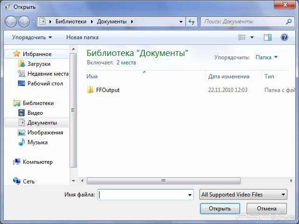Click the Библиотеки folder icon
Image resolution: width=299 pixels, height=224 pixels.
click(x=17, y=103)
